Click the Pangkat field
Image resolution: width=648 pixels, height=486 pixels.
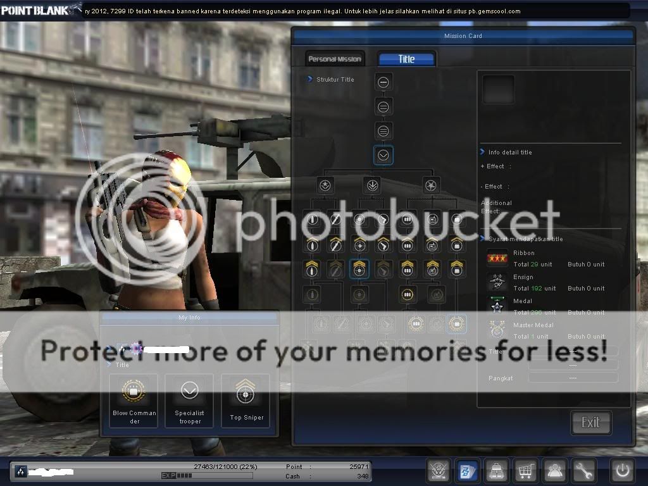[x=573, y=378]
